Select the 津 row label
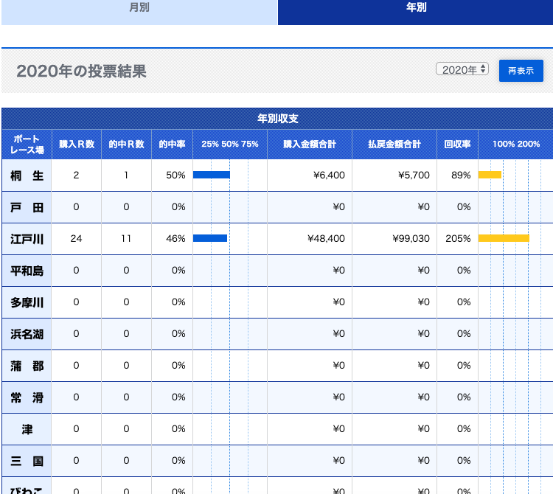Viewport: 553px width, 494px height. tap(27, 429)
